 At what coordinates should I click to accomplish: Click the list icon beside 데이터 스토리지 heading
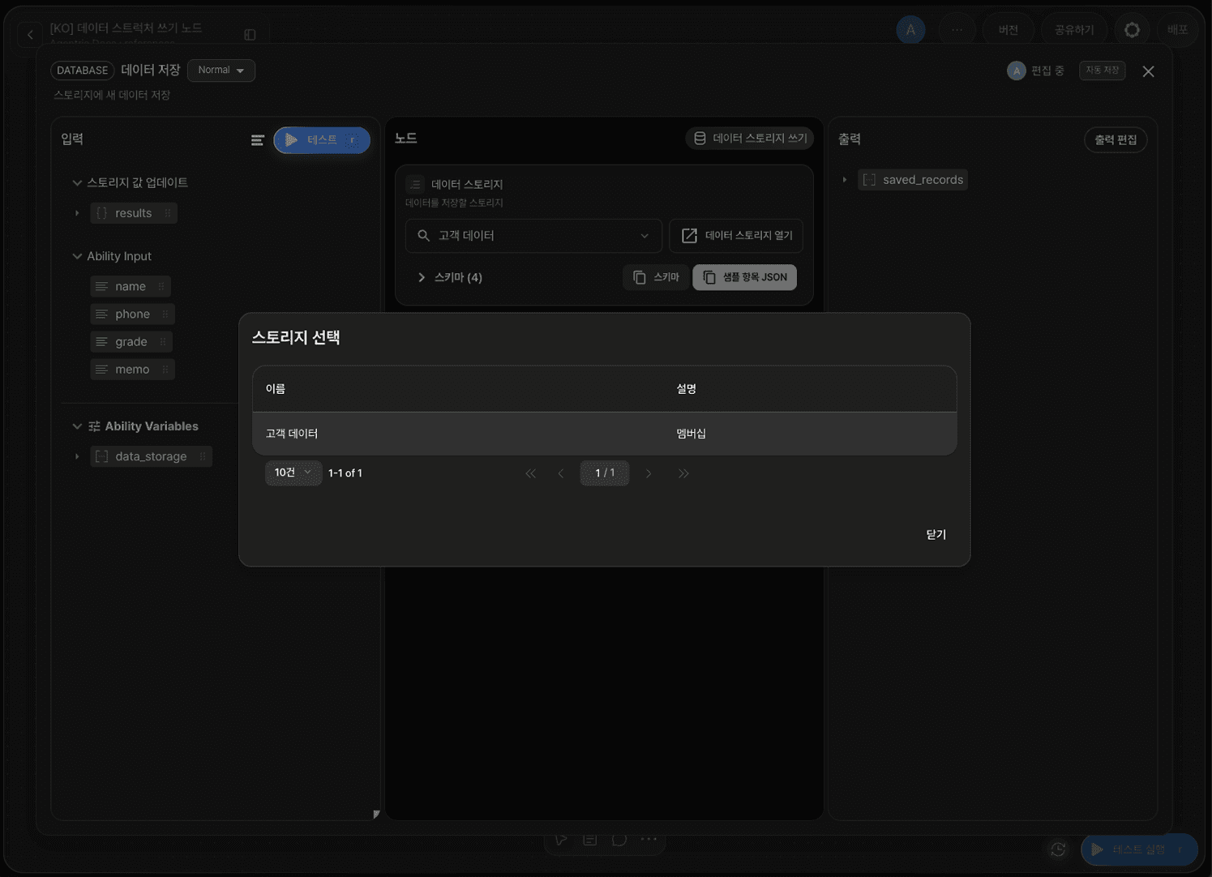pyautogui.click(x=415, y=184)
